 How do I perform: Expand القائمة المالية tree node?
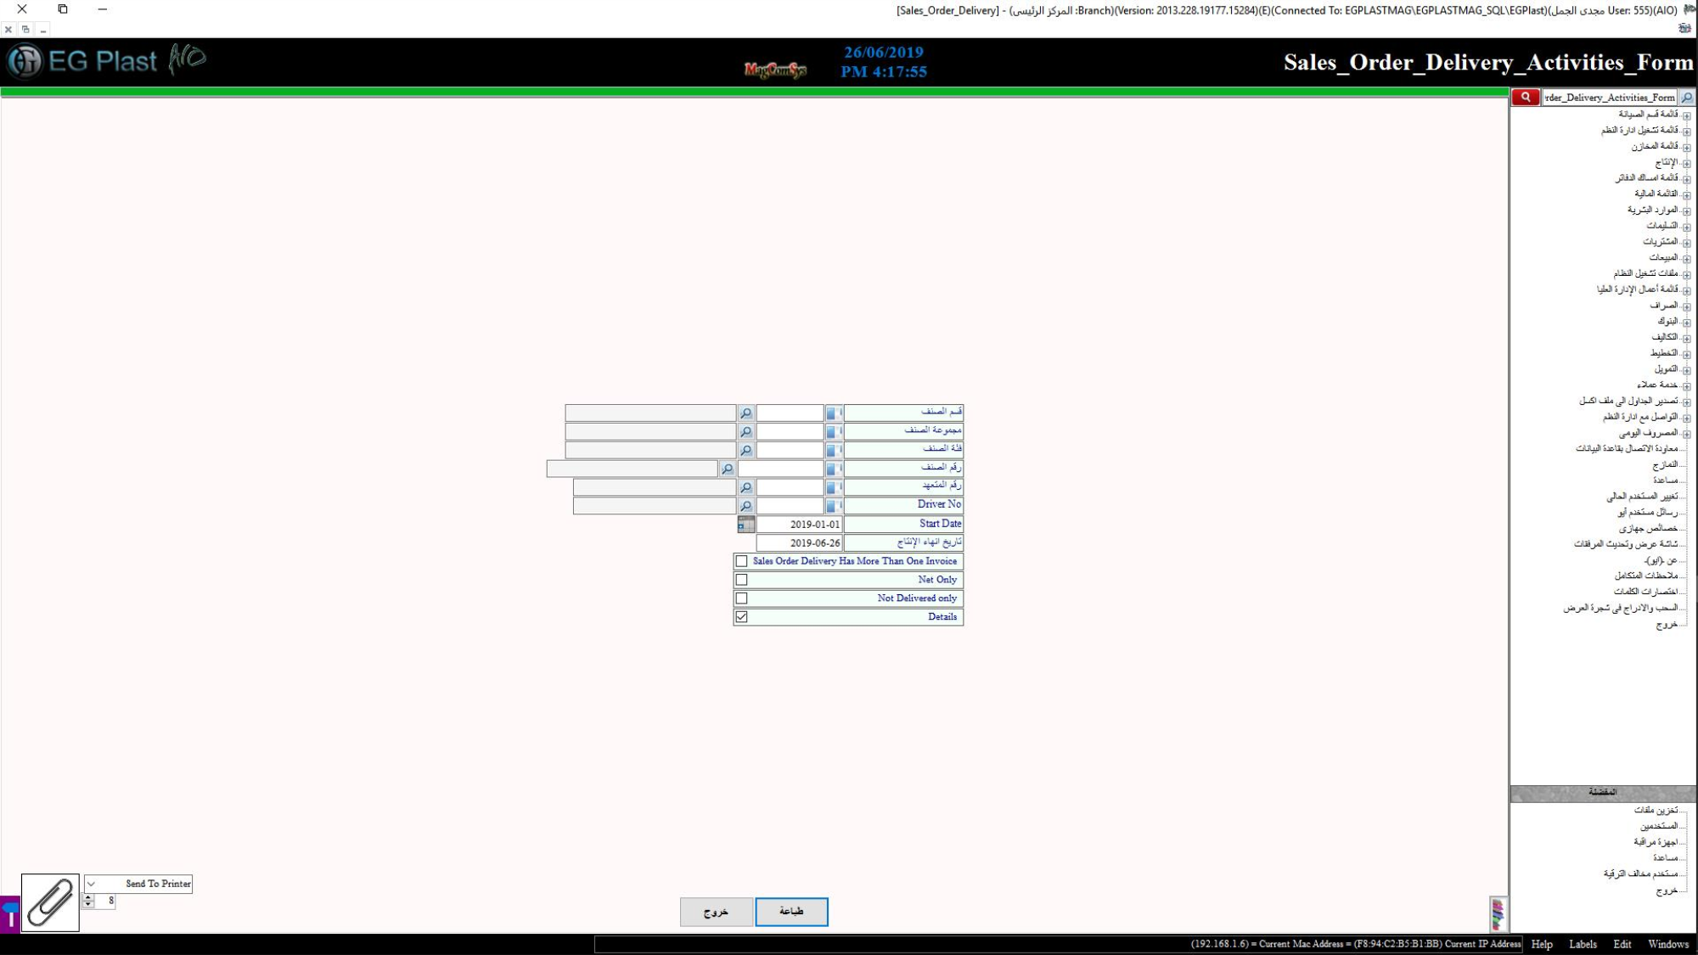click(x=1687, y=195)
